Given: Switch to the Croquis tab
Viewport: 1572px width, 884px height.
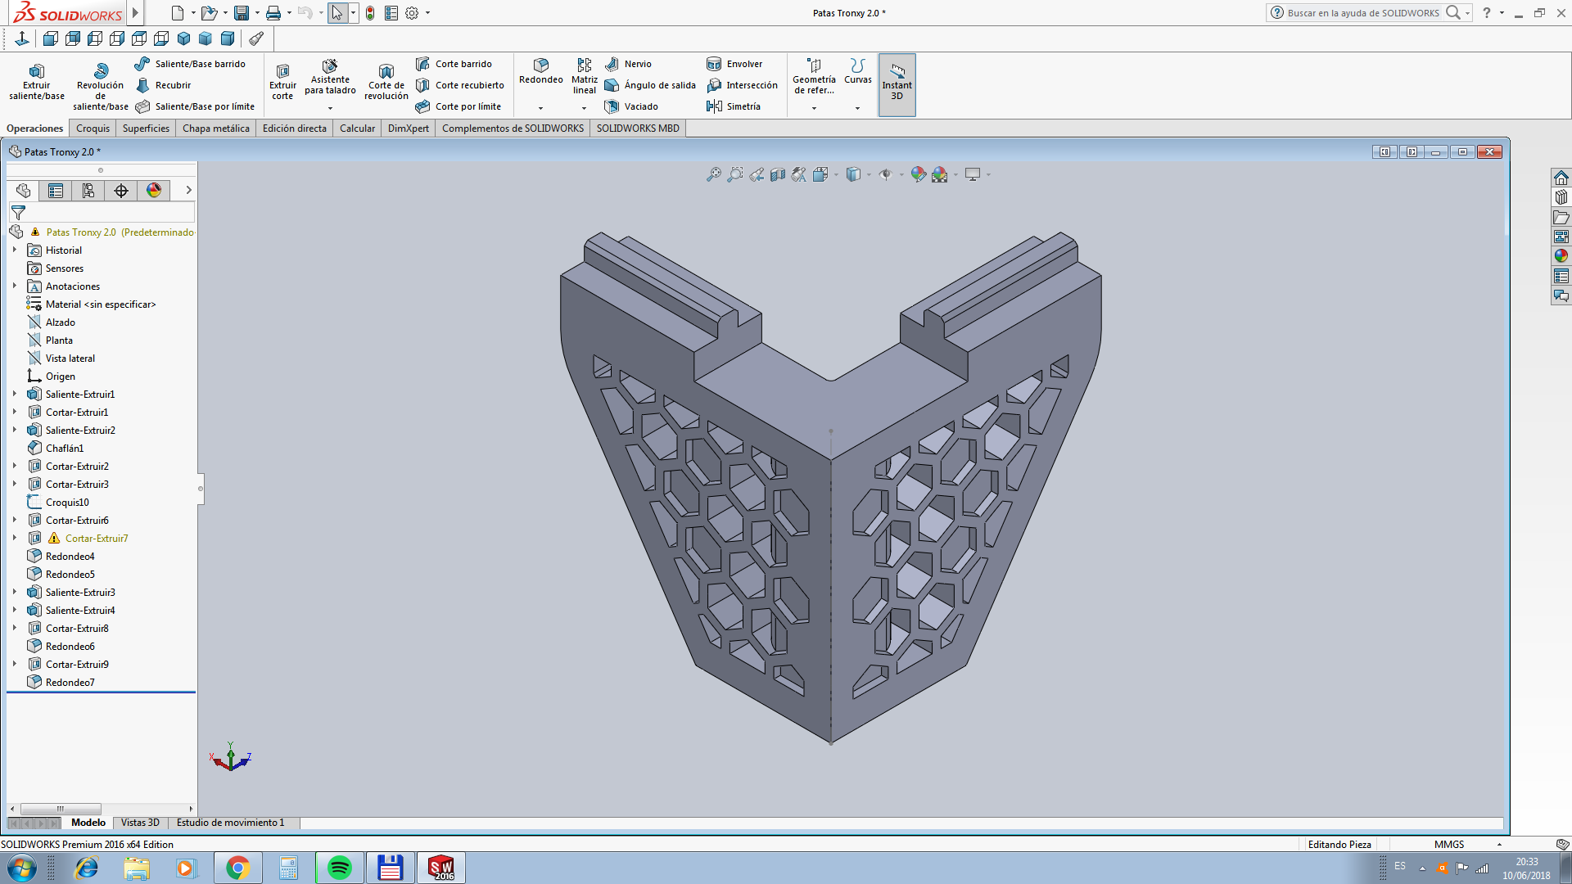Looking at the screenshot, I should [93, 129].
